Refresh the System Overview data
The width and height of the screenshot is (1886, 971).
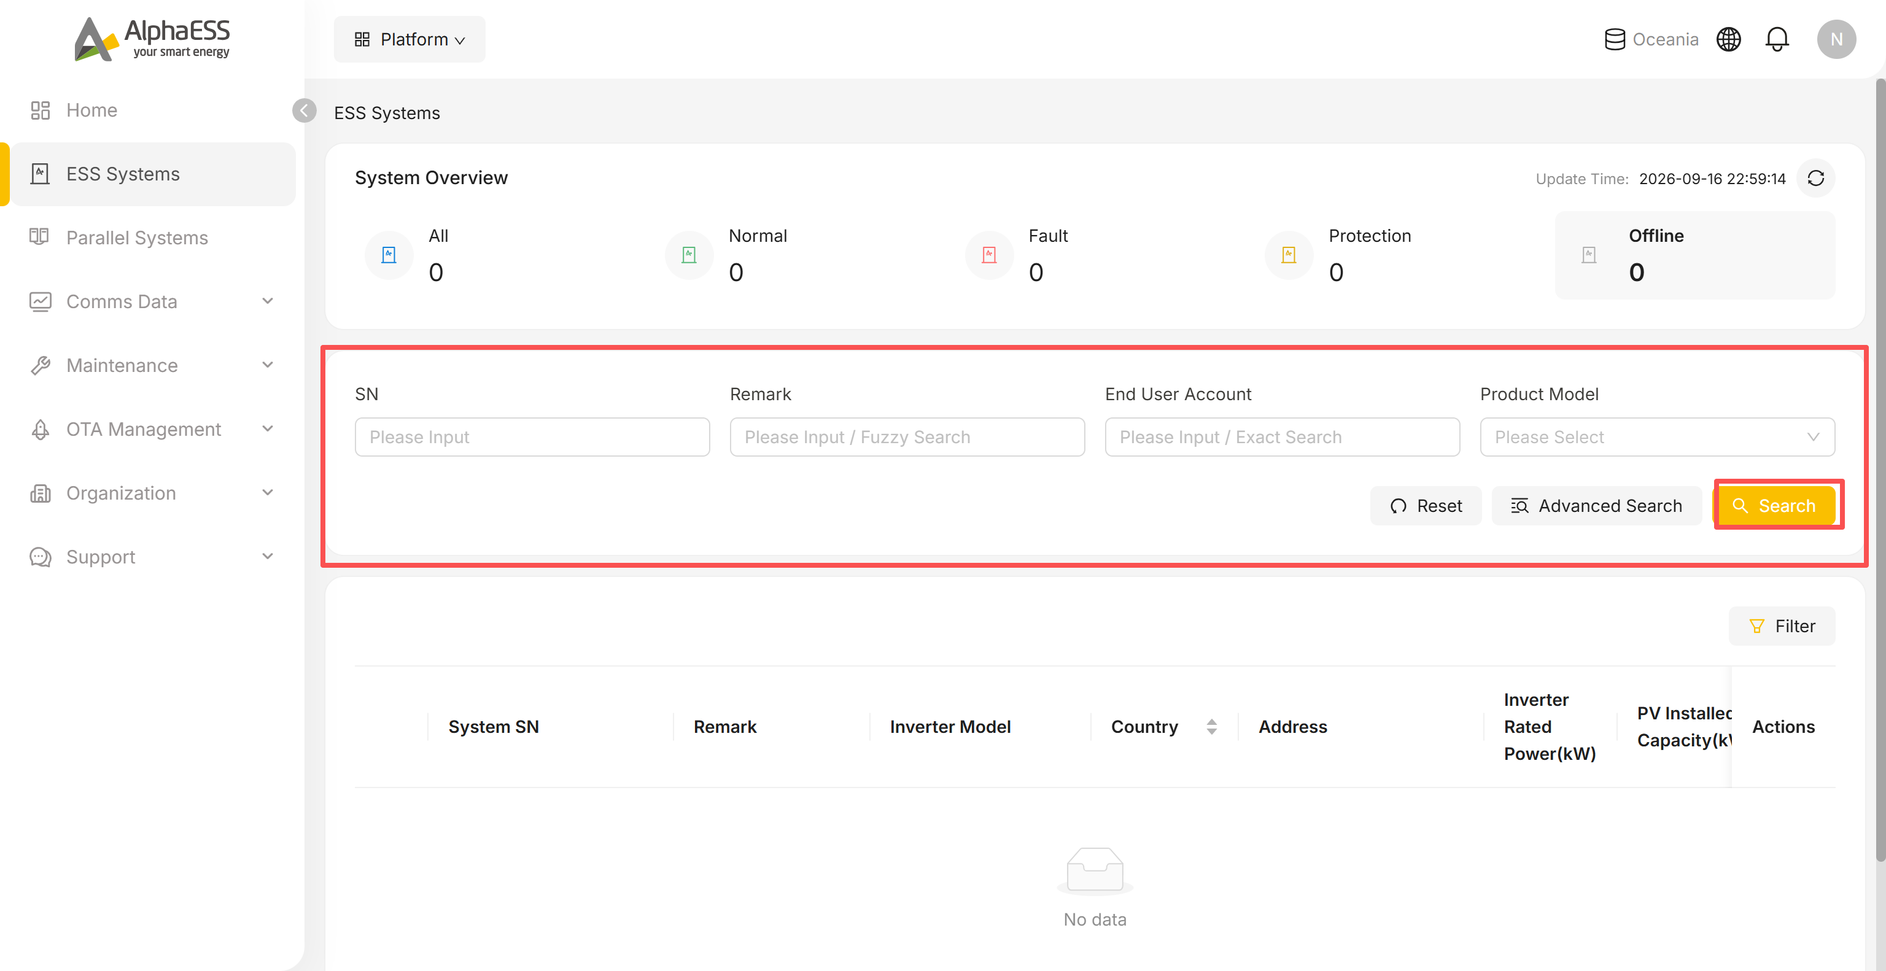(1815, 179)
